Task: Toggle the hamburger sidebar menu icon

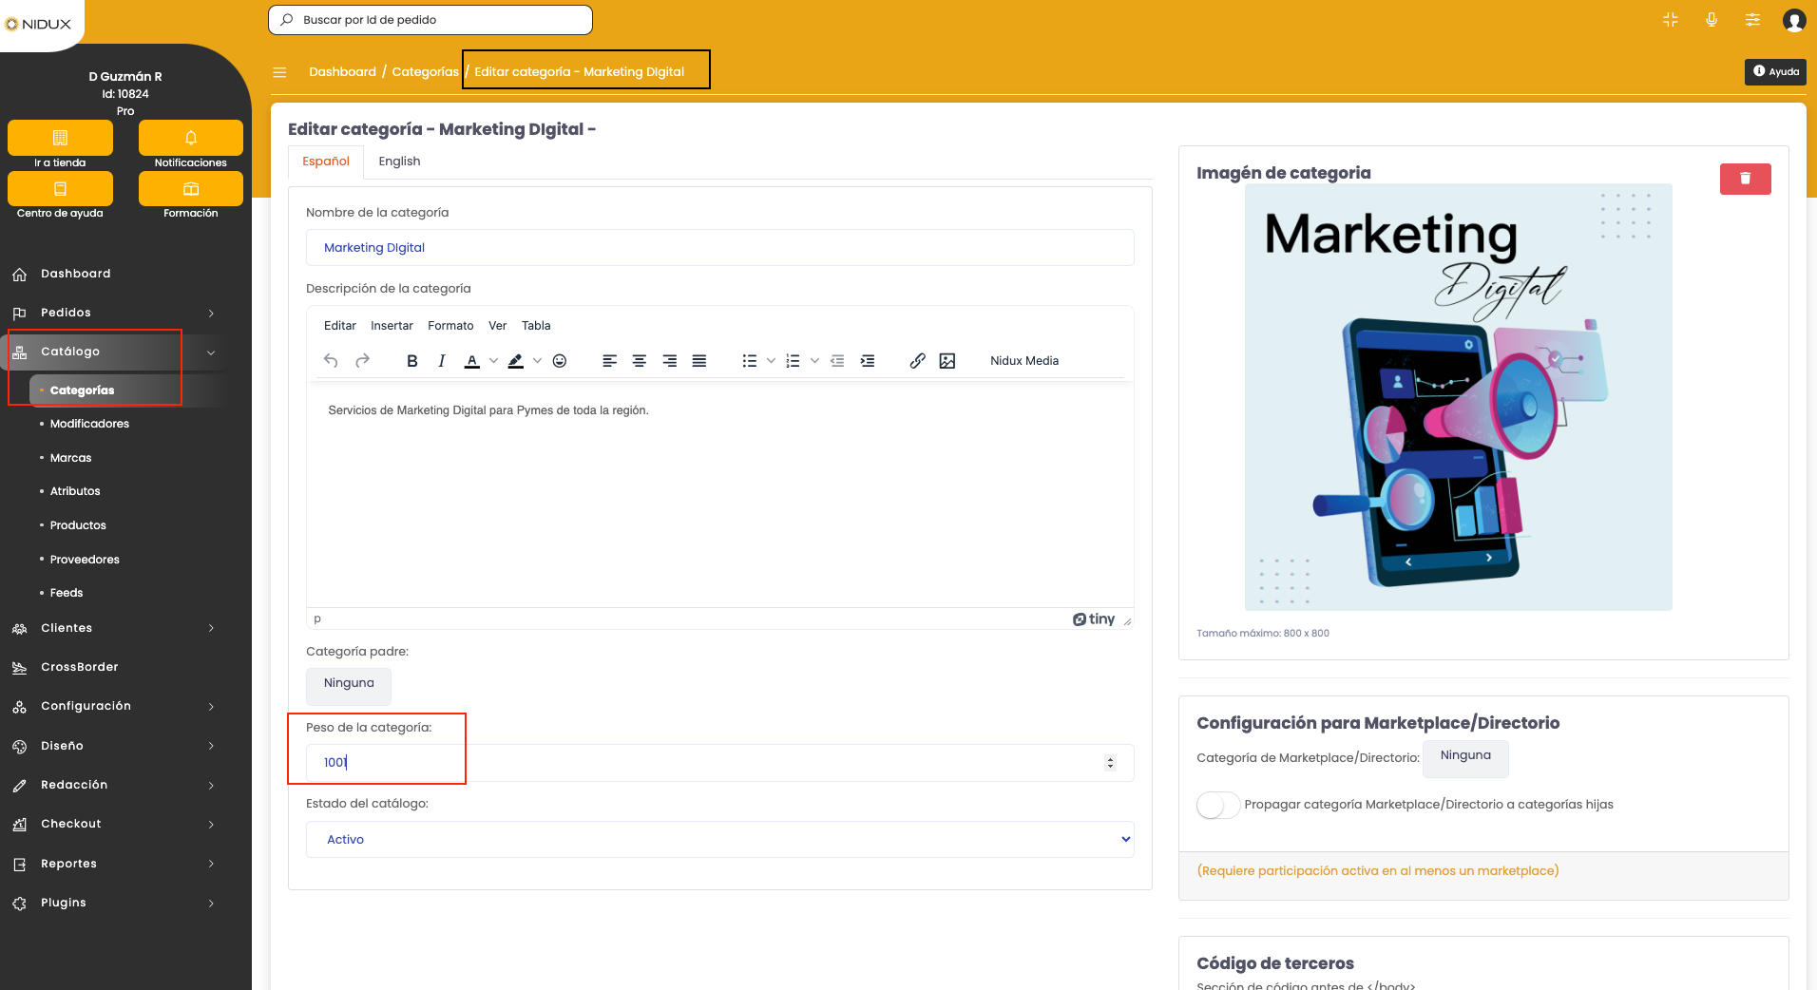Action: click(x=279, y=72)
